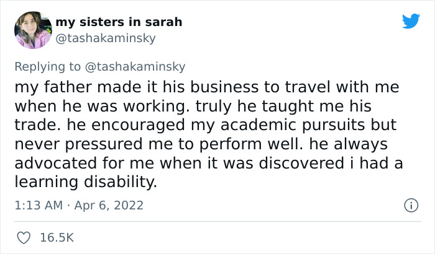Screen dimensions: 435x254
Task: Open the '1:13 AM' timestamp link
Action: click(39, 204)
